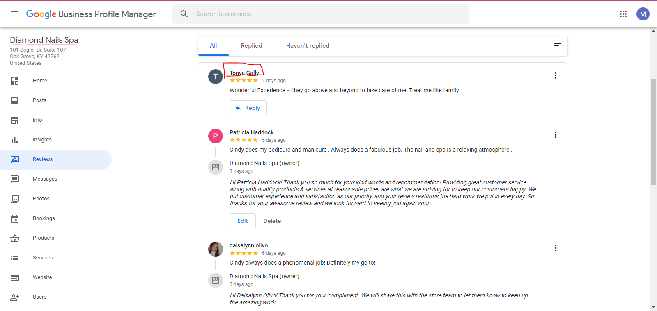This screenshot has height=311, width=657.
Task: Click the Bookings calendar icon
Action: 15,218
